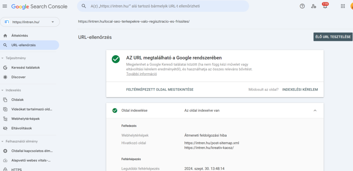353x171 pixels.
Task: Click the green check beside Oldal indexelése
Action: (x=115, y=110)
